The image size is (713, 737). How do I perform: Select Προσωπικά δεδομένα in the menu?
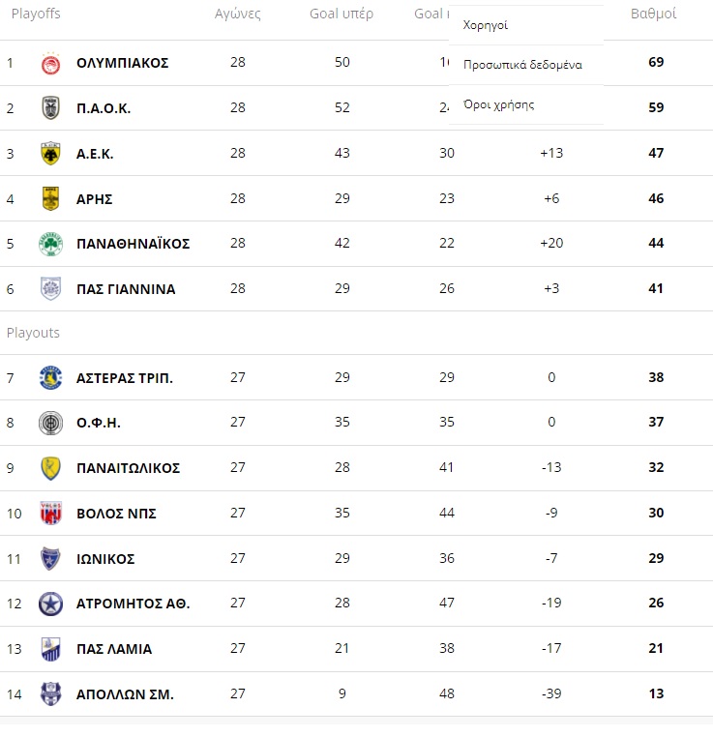click(522, 65)
